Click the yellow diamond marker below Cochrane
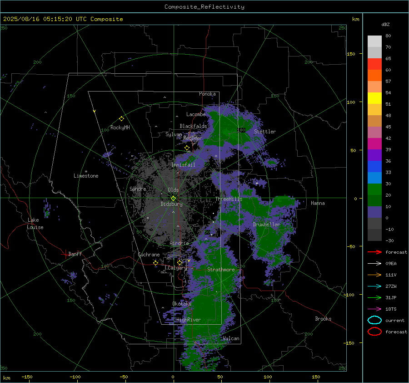Screen dimensions: 409x383 coord(156,263)
